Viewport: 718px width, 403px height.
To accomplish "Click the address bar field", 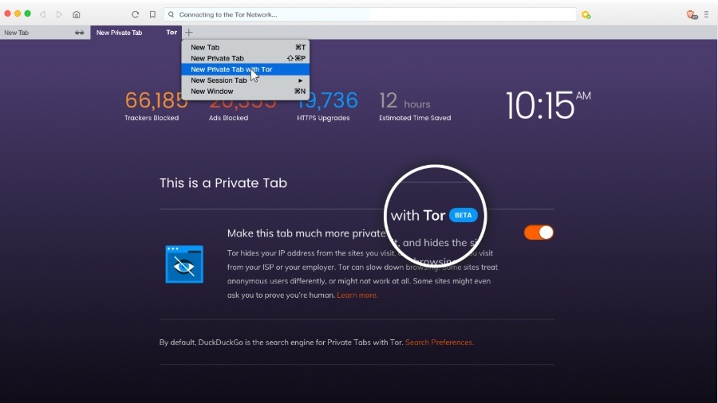I will pyautogui.click(x=370, y=14).
